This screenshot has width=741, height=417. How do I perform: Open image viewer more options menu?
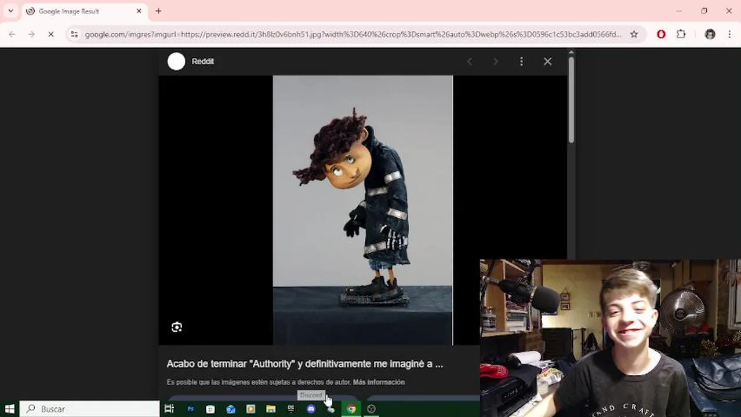(521, 61)
